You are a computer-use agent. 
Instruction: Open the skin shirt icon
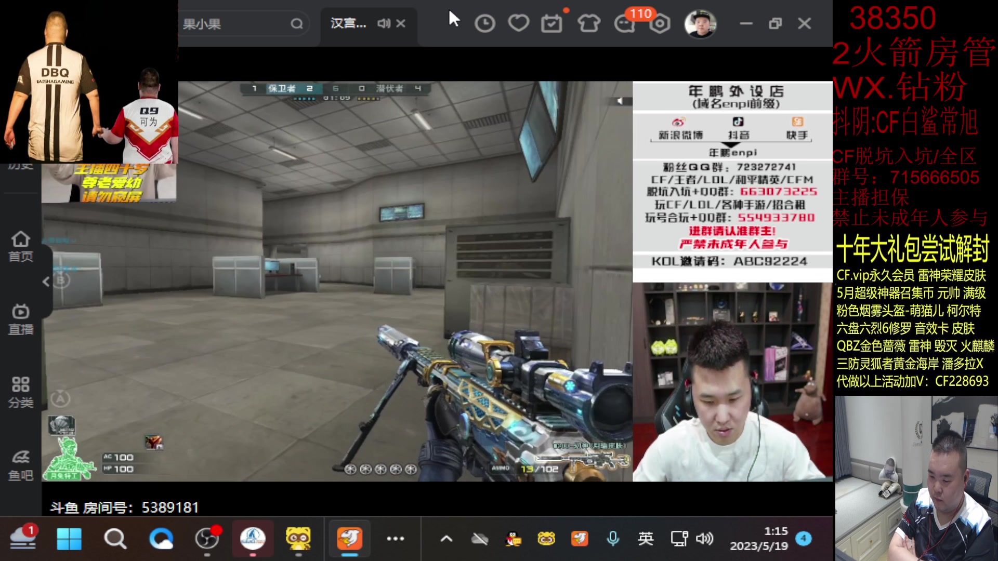589,23
